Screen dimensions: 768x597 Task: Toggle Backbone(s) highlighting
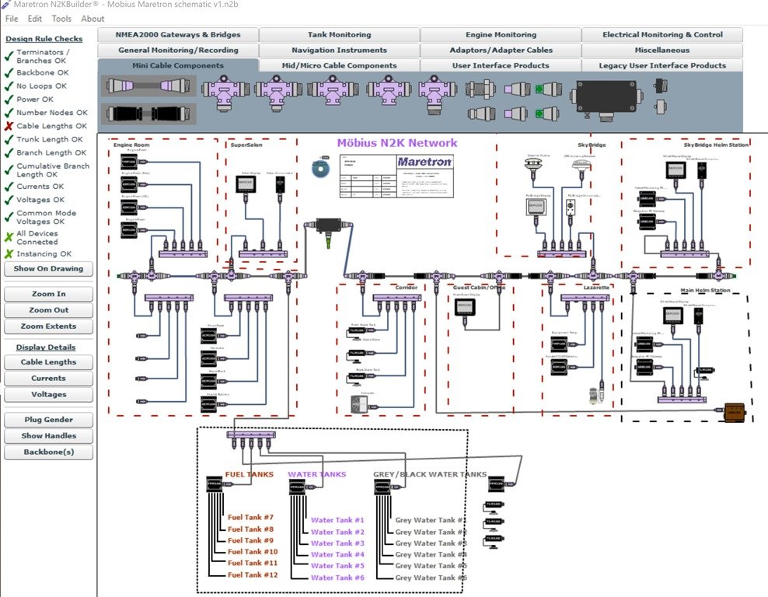click(x=48, y=452)
